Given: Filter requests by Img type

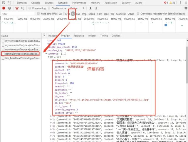Looking at the screenshot, I should [x=84, y=14].
